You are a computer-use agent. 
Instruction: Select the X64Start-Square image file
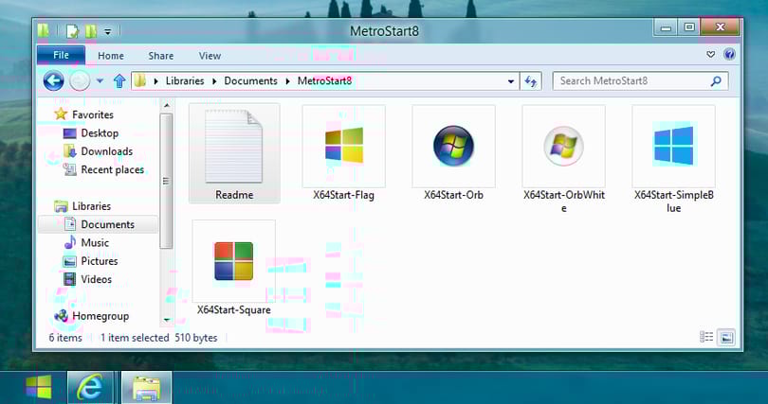pyautogui.click(x=233, y=268)
